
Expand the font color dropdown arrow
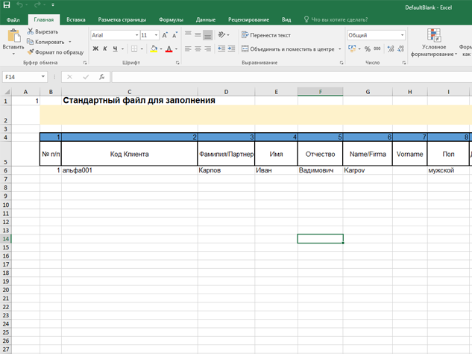[x=176, y=49]
